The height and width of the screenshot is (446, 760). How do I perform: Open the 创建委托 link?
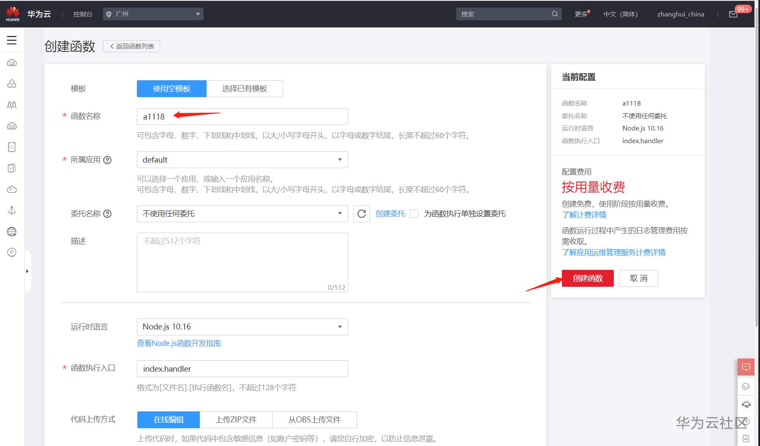(390, 214)
